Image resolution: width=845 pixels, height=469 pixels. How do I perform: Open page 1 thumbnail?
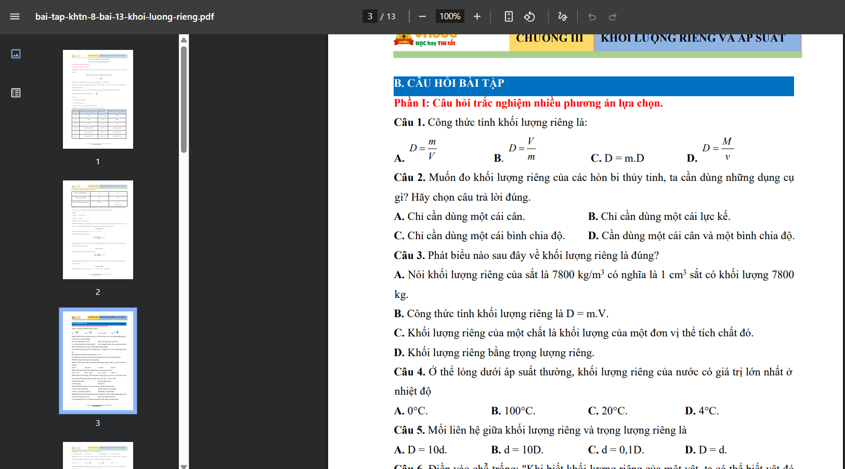coord(98,99)
